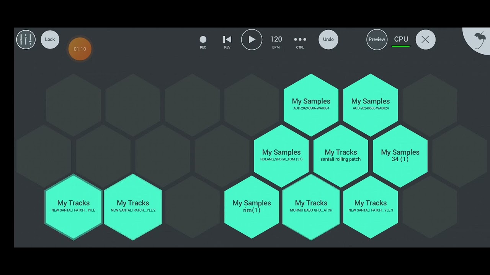This screenshot has height=275, width=490.
Task: Trigger My Tracks santali rolling patch pad
Action: 341,156
